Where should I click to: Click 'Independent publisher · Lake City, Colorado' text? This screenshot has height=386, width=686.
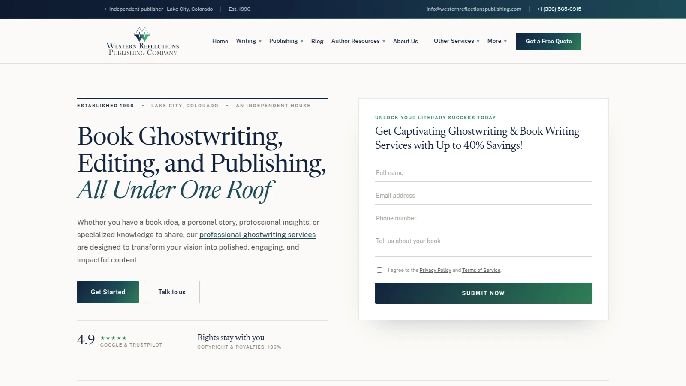pos(161,9)
